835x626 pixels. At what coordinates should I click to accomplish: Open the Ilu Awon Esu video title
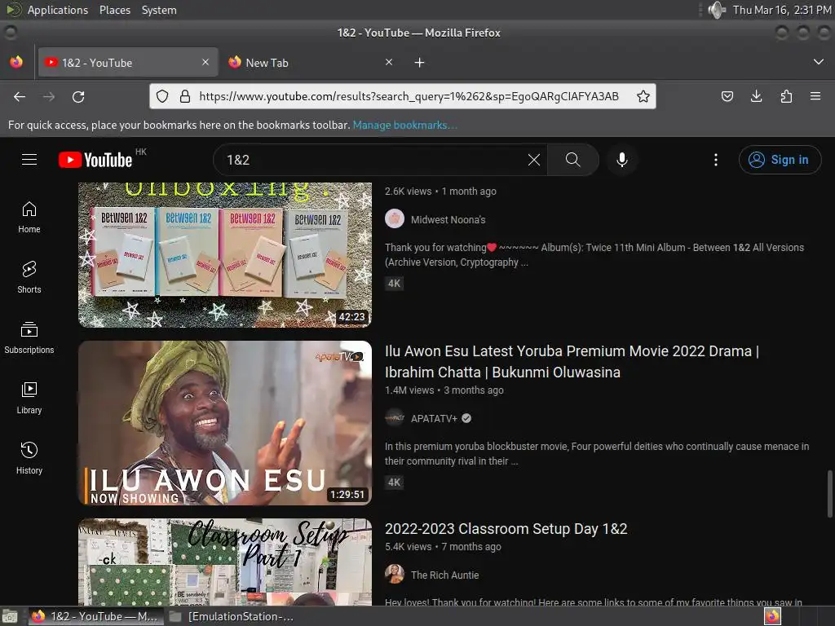click(x=572, y=361)
